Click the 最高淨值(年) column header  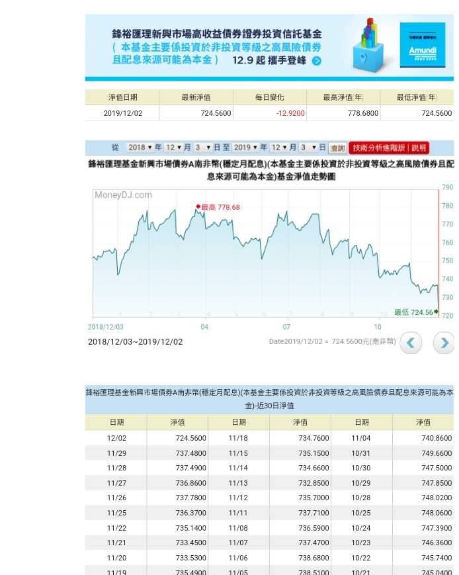343,97
